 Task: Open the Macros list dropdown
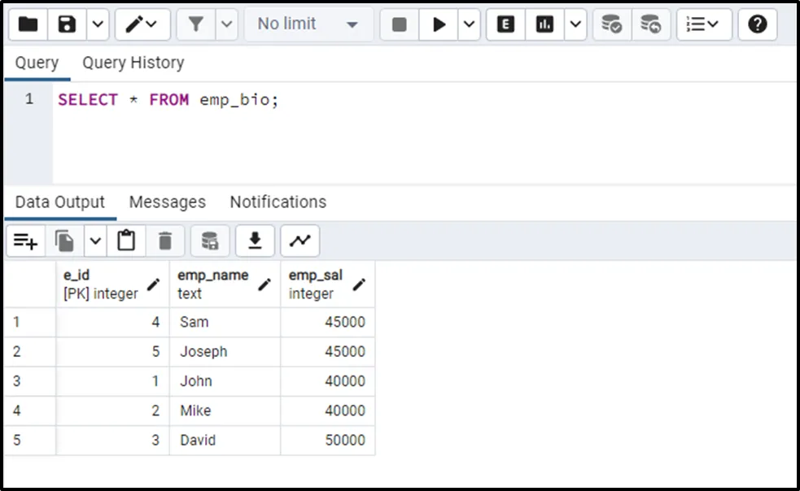(x=704, y=24)
